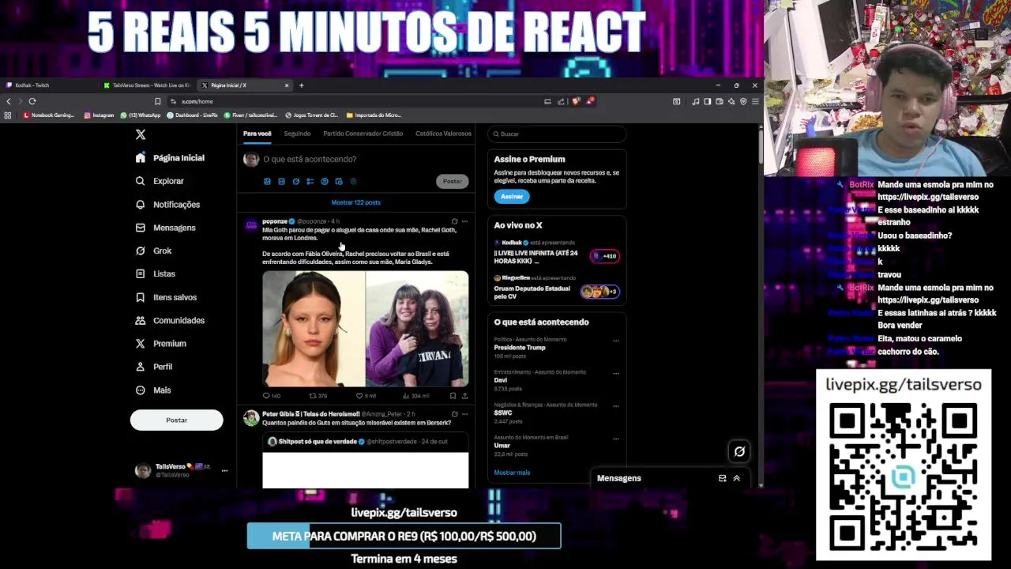The image size is (1011, 569).
Task: Switch to the Seguindo tab
Action: click(297, 134)
